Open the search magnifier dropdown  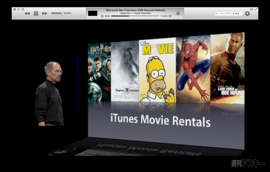[x=216, y=13]
